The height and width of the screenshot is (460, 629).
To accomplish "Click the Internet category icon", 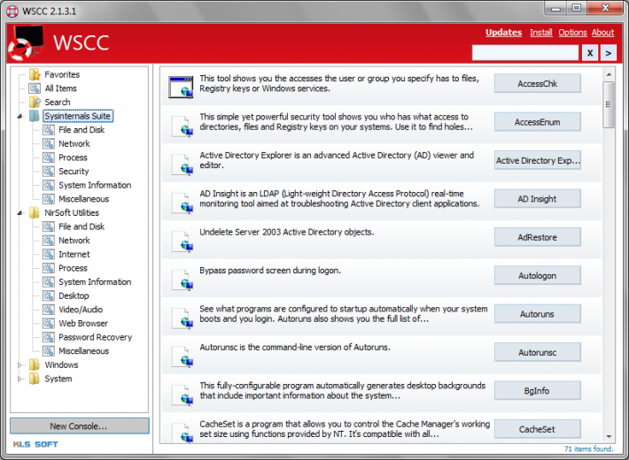I will click(x=49, y=254).
